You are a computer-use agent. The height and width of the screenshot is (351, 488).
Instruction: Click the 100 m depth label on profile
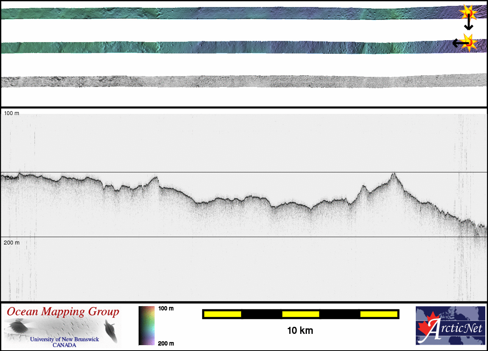click(x=11, y=113)
